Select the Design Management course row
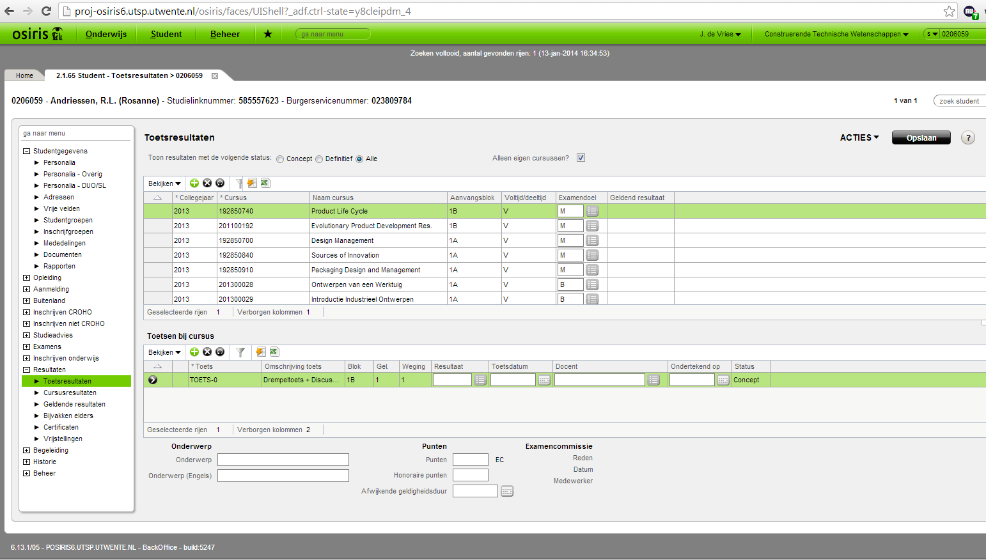Screen dimensions: 986x560 click(565, 240)
